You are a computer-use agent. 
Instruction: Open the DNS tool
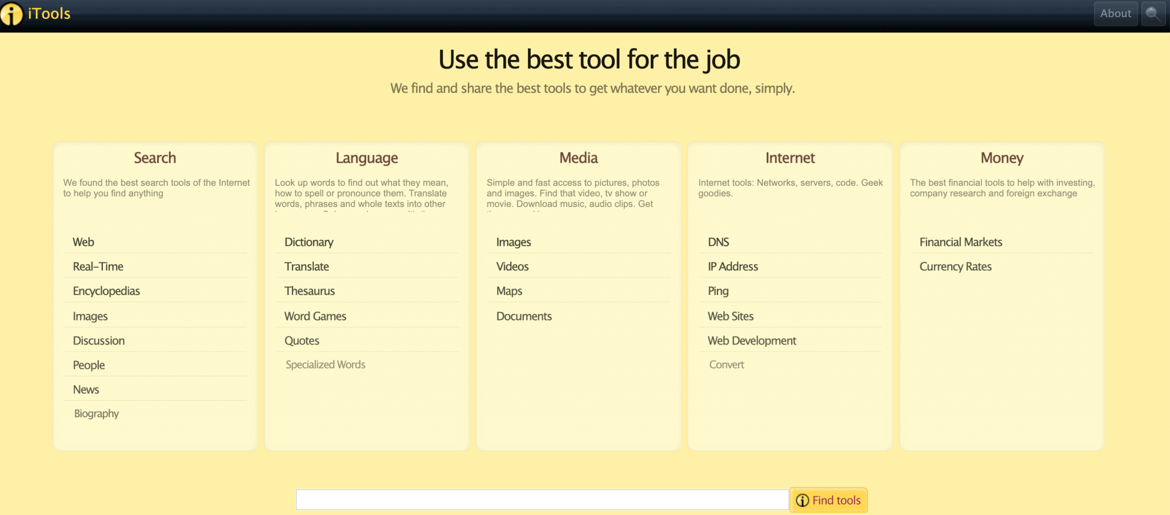pyautogui.click(x=719, y=242)
